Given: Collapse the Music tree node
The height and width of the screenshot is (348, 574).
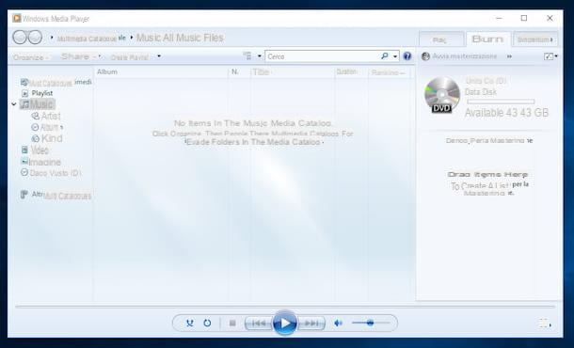Looking at the screenshot, I should point(14,104).
